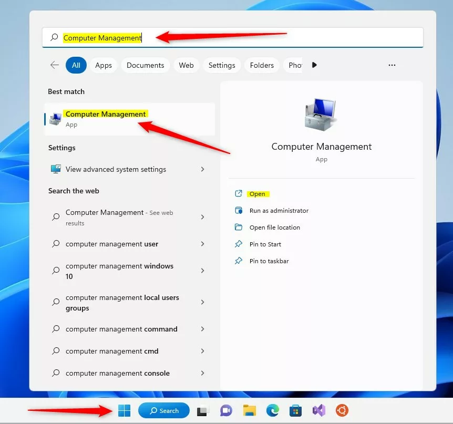Screen dimensions: 453x424
Task: Switch to the Web filter tab
Action: pos(187,65)
